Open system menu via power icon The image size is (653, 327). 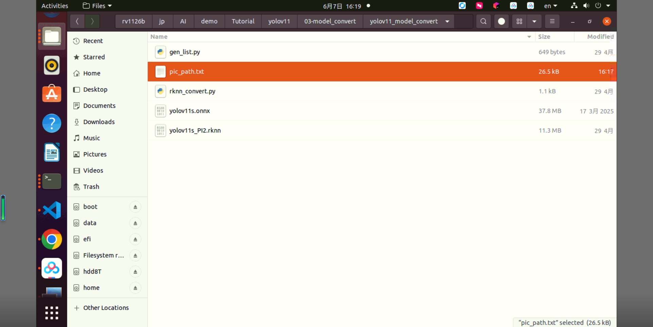coord(598,6)
